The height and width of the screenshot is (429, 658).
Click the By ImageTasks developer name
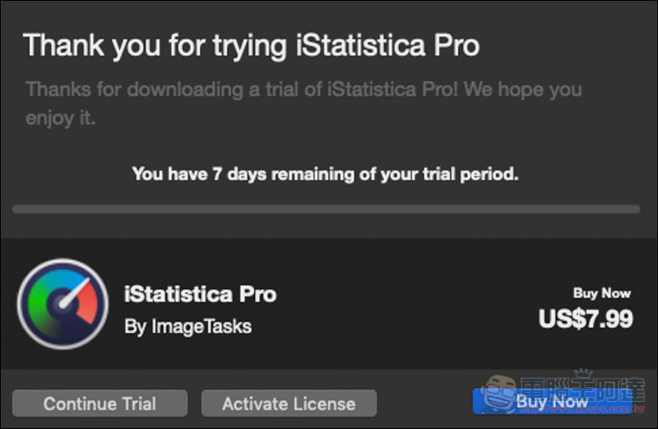pyautogui.click(x=188, y=326)
